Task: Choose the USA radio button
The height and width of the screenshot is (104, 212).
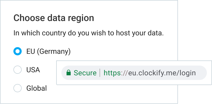Action: tap(18, 70)
